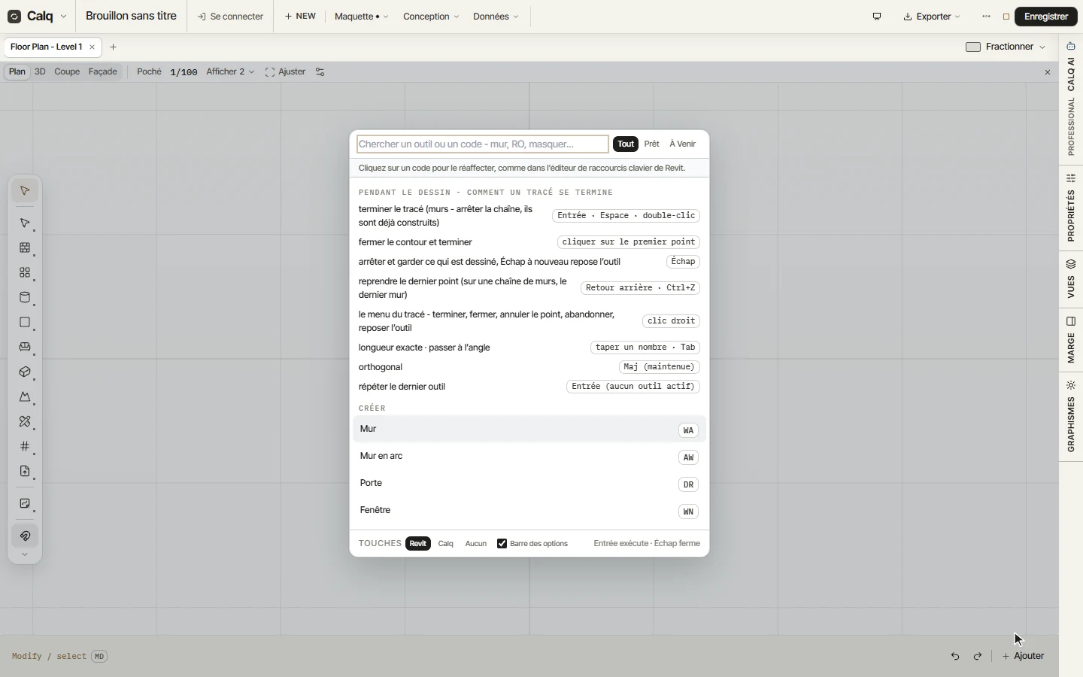Choose the four-squares grid tool in left toolbar

pos(25,273)
